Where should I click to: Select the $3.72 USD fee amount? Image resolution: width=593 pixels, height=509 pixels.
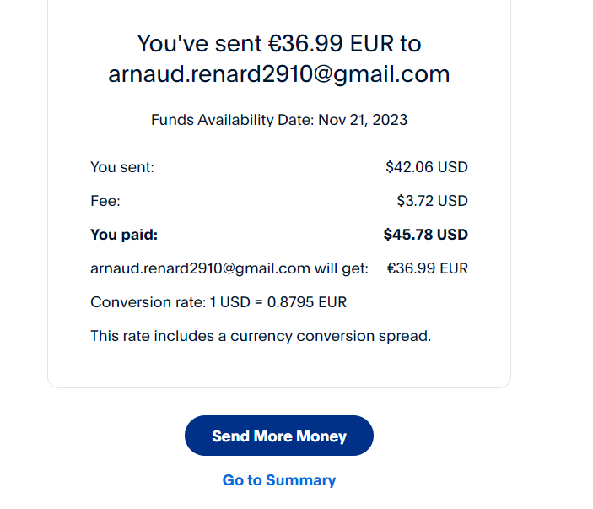[432, 201]
